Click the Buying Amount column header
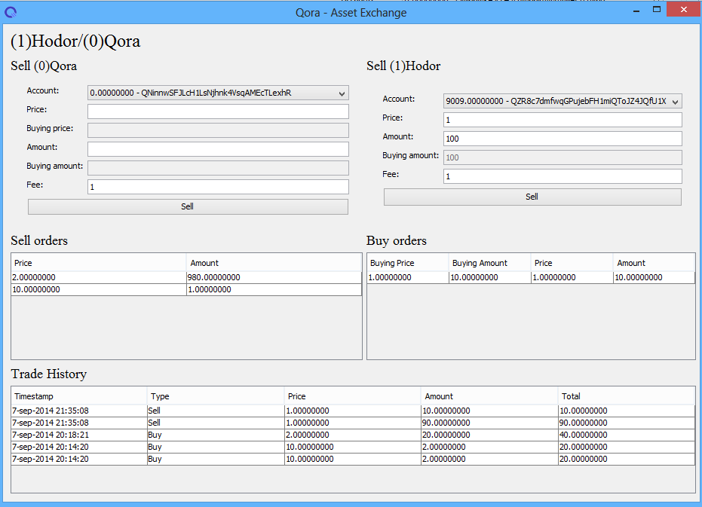 coord(490,263)
